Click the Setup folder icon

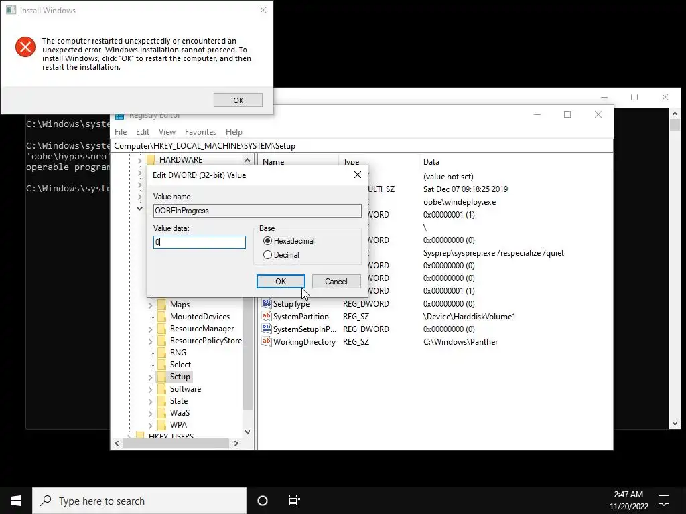[x=161, y=377]
